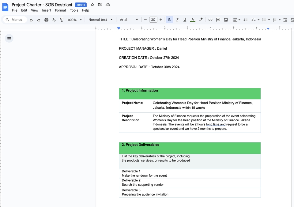Open the View menu

click(35, 10)
